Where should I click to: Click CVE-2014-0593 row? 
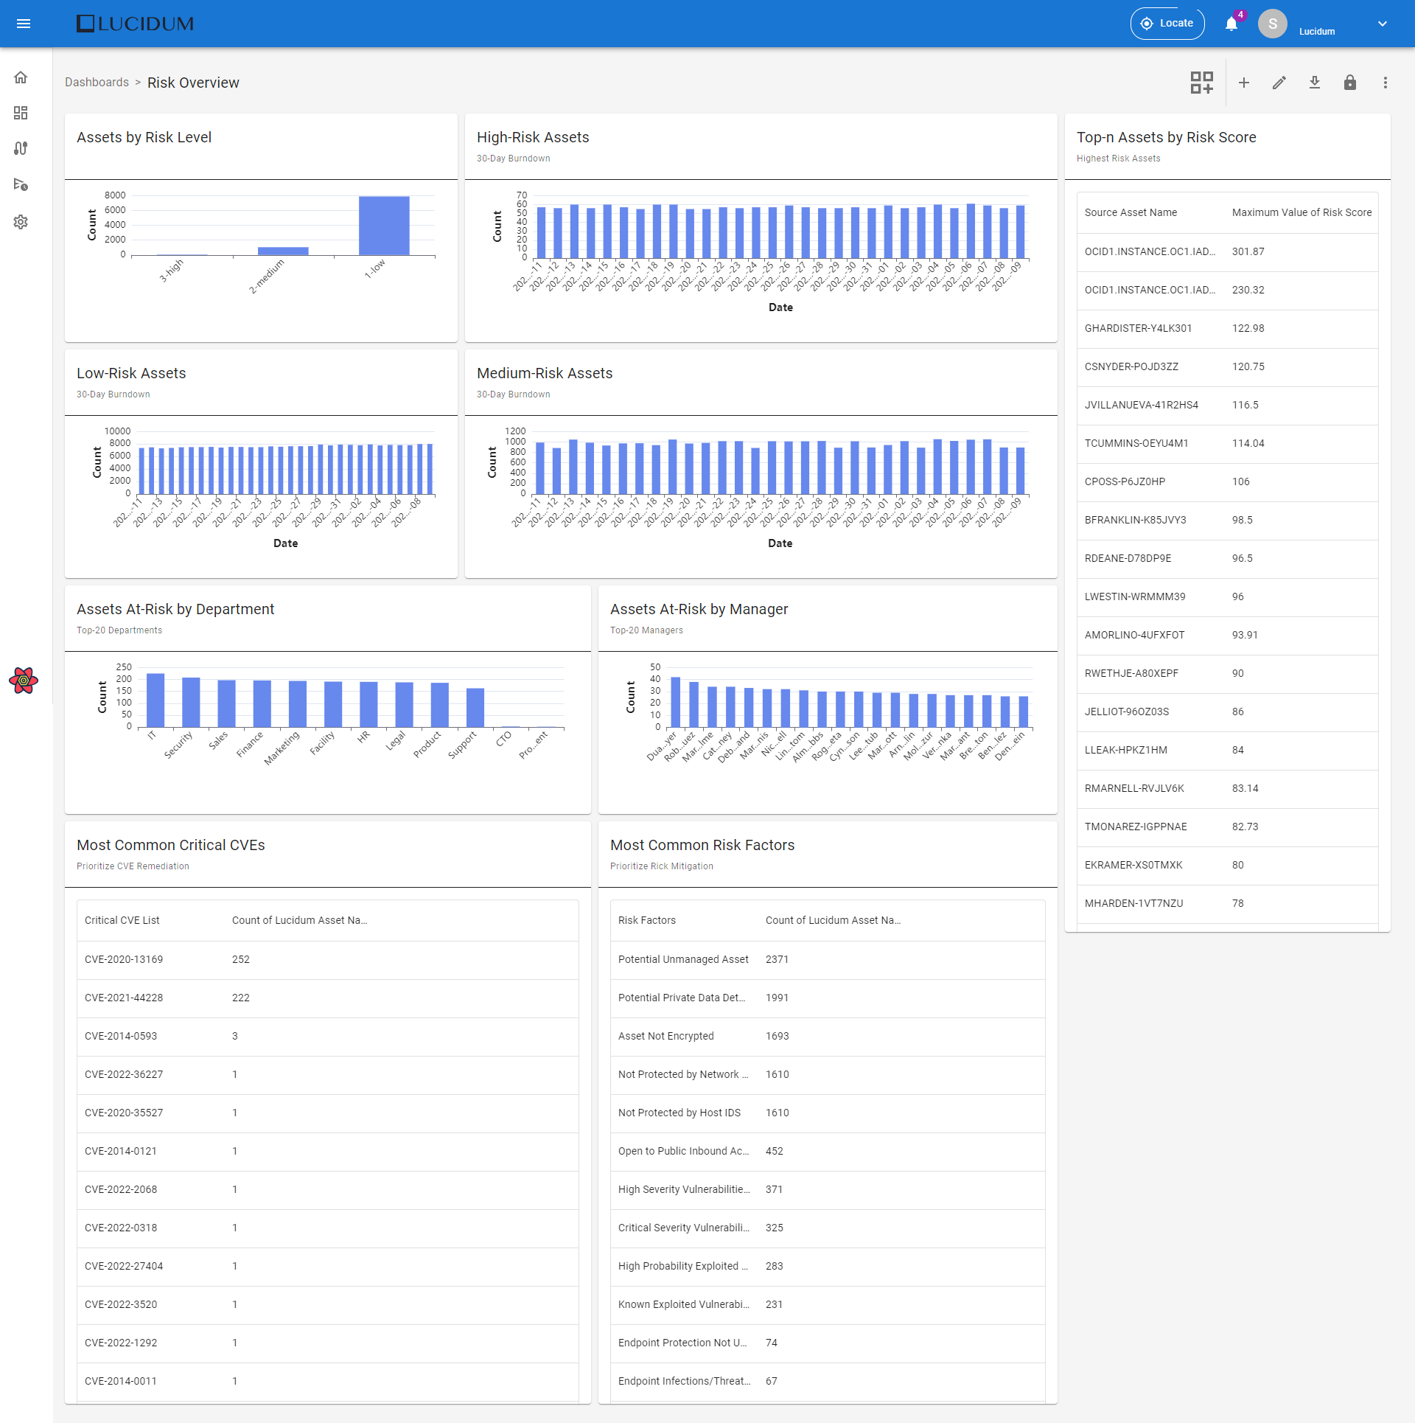tap(328, 1037)
